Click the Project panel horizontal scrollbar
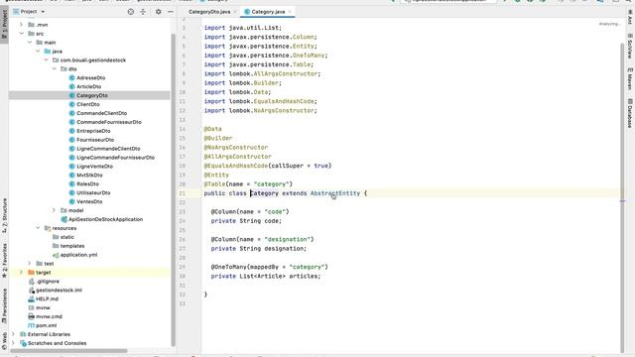Screen dimensions: 635x357 (x=68, y=351)
